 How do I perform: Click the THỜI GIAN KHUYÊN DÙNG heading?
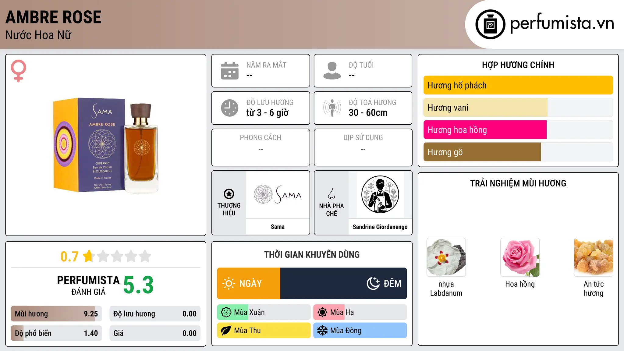(x=312, y=254)
